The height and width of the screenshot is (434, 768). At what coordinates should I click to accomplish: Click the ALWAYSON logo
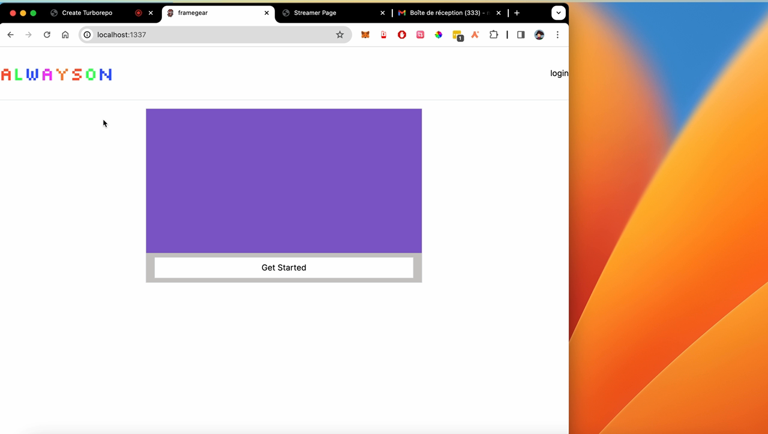tap(56, 74)
